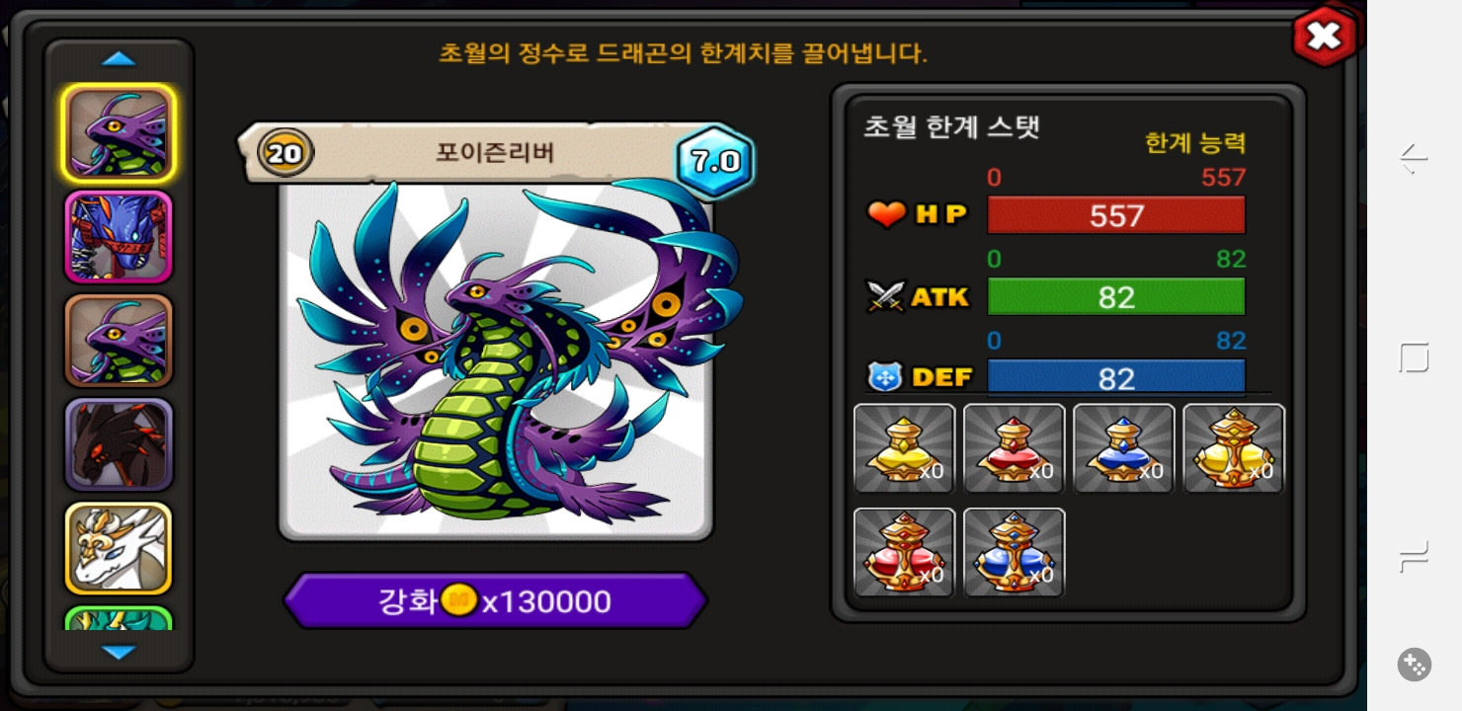
Task: Click the red HP 557 bar
Action: (x=1116, y=214)
